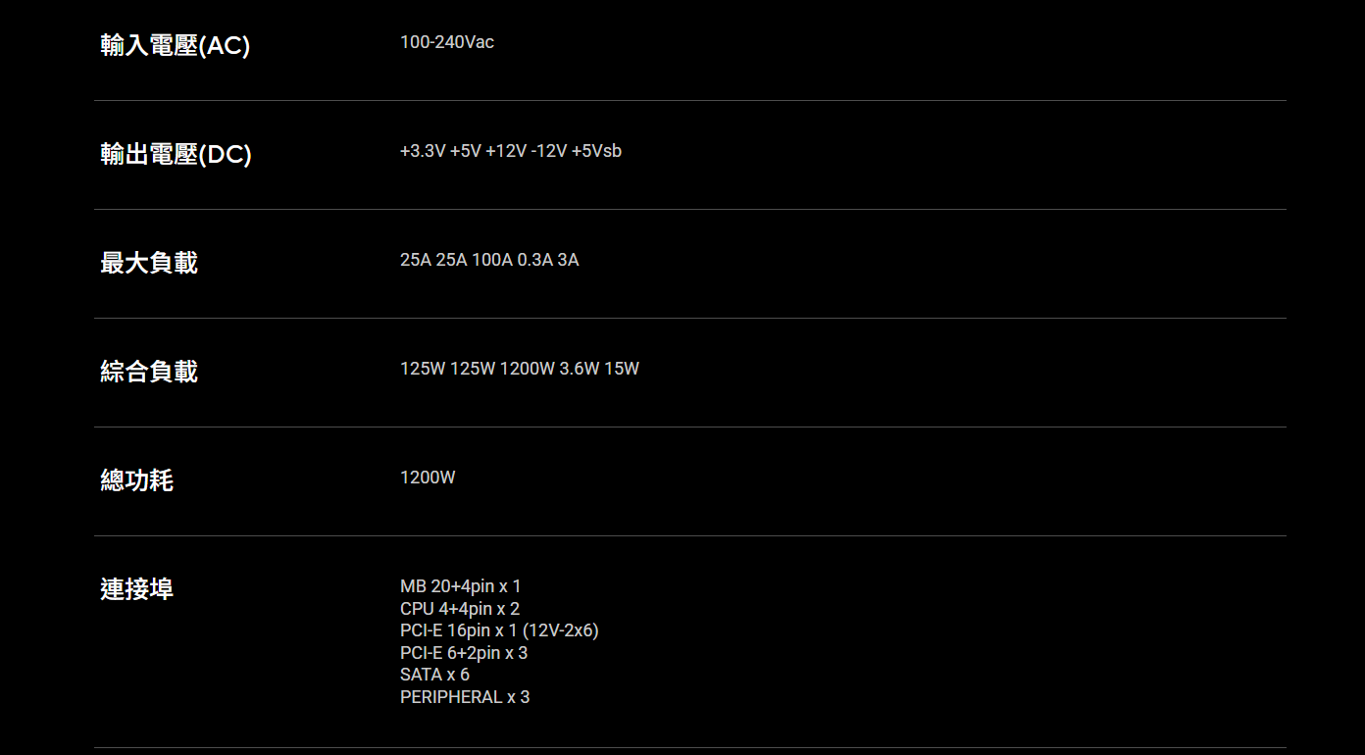1365x755 pixels.
Task: Click the PCI-E 16pin (12V-2x6) entry
Action: (x=499, y=630)
